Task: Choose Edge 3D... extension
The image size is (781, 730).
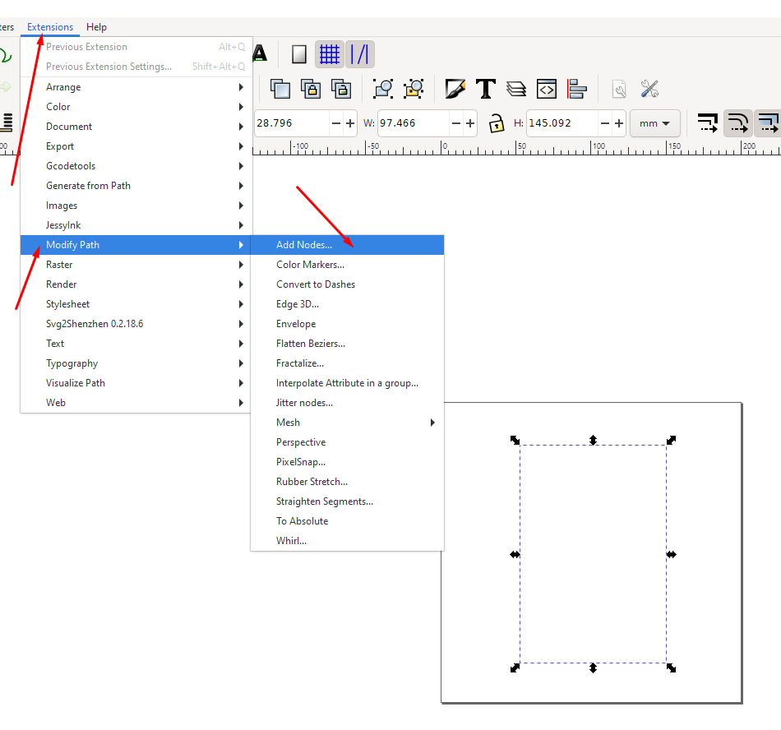Action: click(347, 304)
